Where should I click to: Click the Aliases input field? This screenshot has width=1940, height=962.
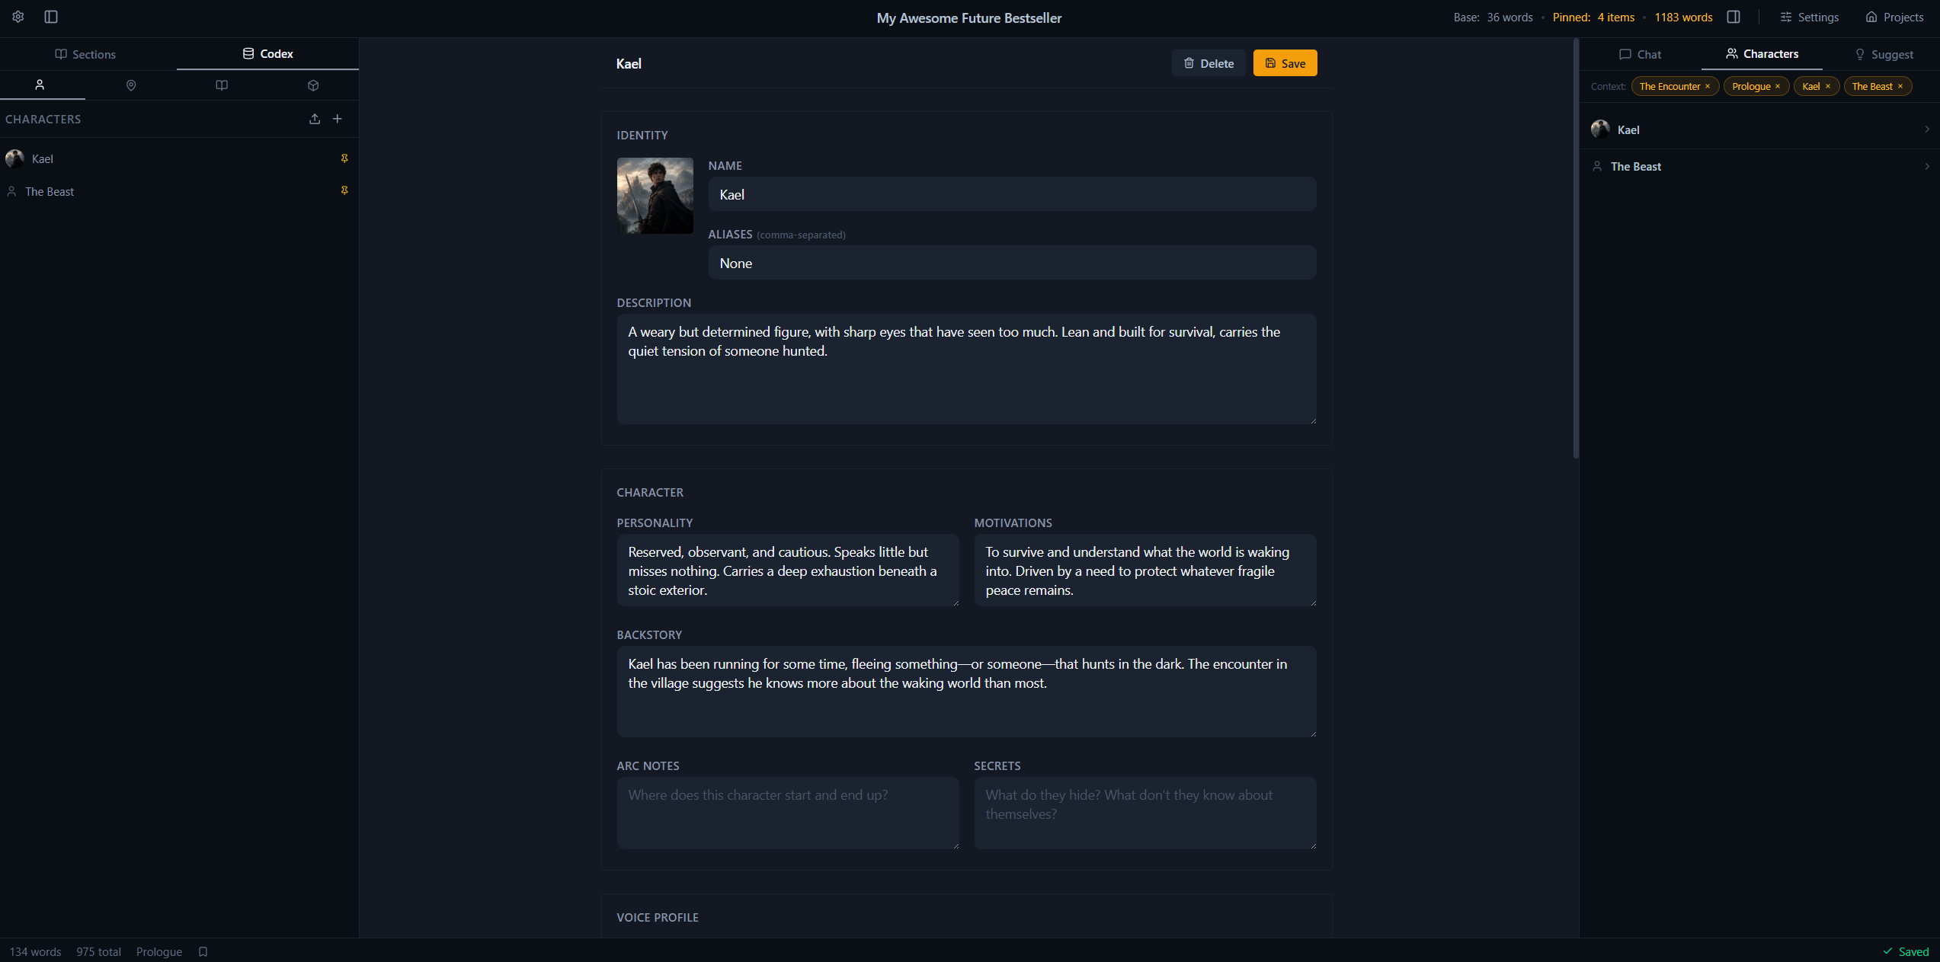coord(1012,263)
